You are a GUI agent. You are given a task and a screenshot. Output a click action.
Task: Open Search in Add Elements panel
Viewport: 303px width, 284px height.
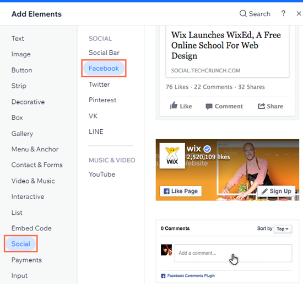point(255,14)
